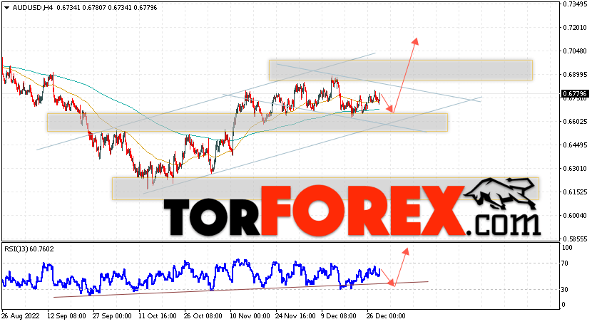This screenshot has width=592, height=324.
Task: Click time axis label 24 Nov 16:00
Action: pyautogui.click(x=295, y=315)
